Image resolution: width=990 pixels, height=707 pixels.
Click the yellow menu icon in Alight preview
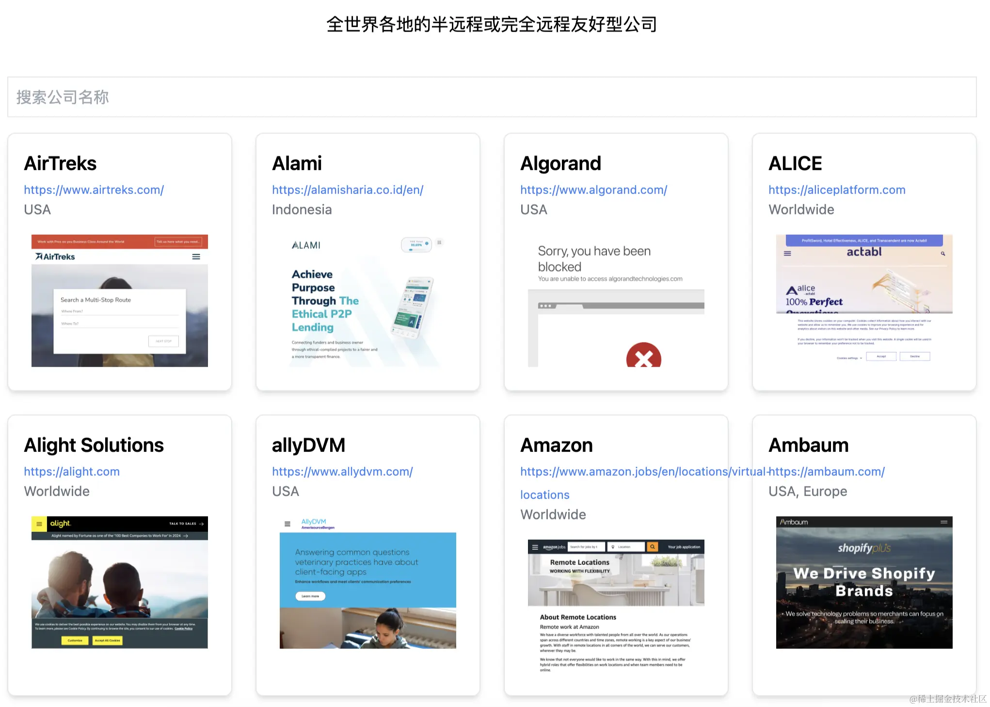pos(39,524)
